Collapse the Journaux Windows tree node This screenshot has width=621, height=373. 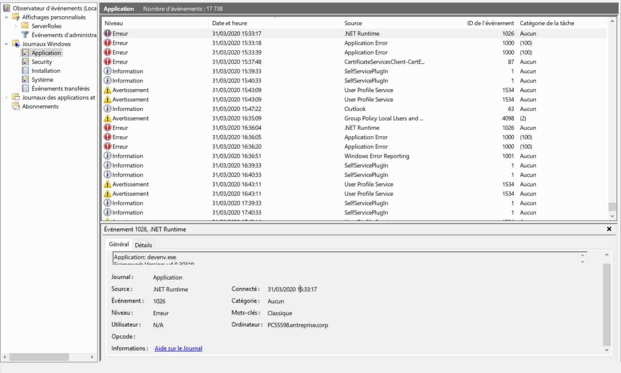pos(6,44)
